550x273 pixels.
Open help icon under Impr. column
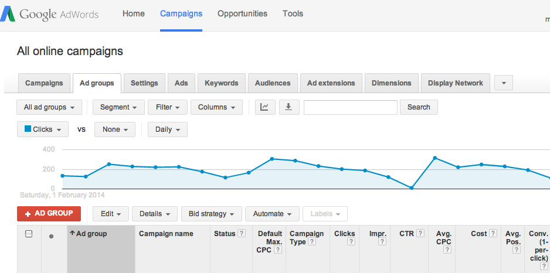[382, 241]
